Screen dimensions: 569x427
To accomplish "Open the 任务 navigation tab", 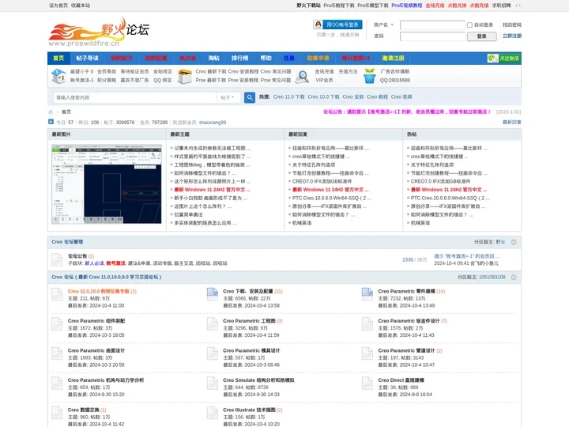I will point(289,58).
